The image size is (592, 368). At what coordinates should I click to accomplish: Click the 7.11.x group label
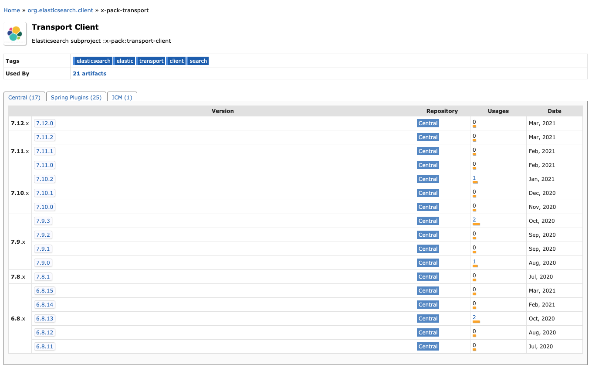pos(20,151)
